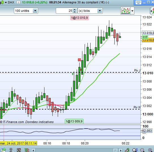Click the red X close position marker
The image size is (154, 152).
coord(79,60)
